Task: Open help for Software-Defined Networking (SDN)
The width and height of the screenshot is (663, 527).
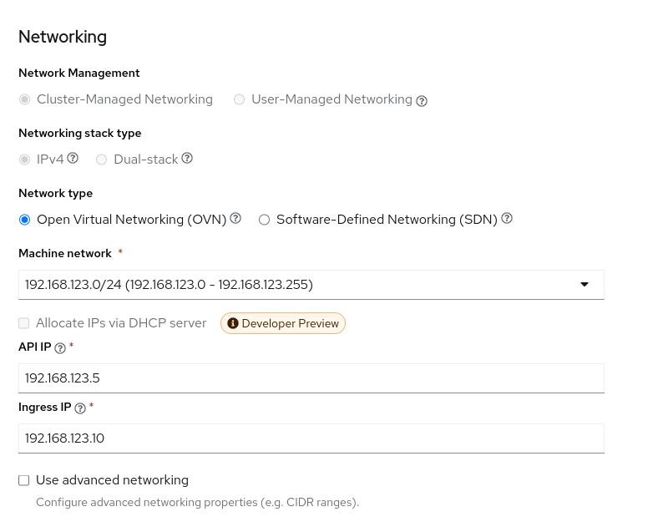Action: (x=506, y=218)
